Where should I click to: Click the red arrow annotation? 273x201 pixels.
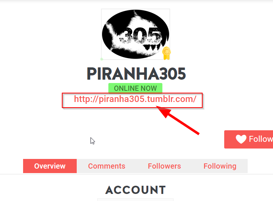(x=178, y=120)
